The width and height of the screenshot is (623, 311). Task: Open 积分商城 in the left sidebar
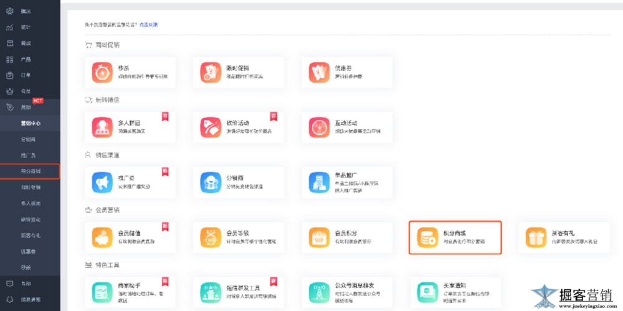(31, 170)
